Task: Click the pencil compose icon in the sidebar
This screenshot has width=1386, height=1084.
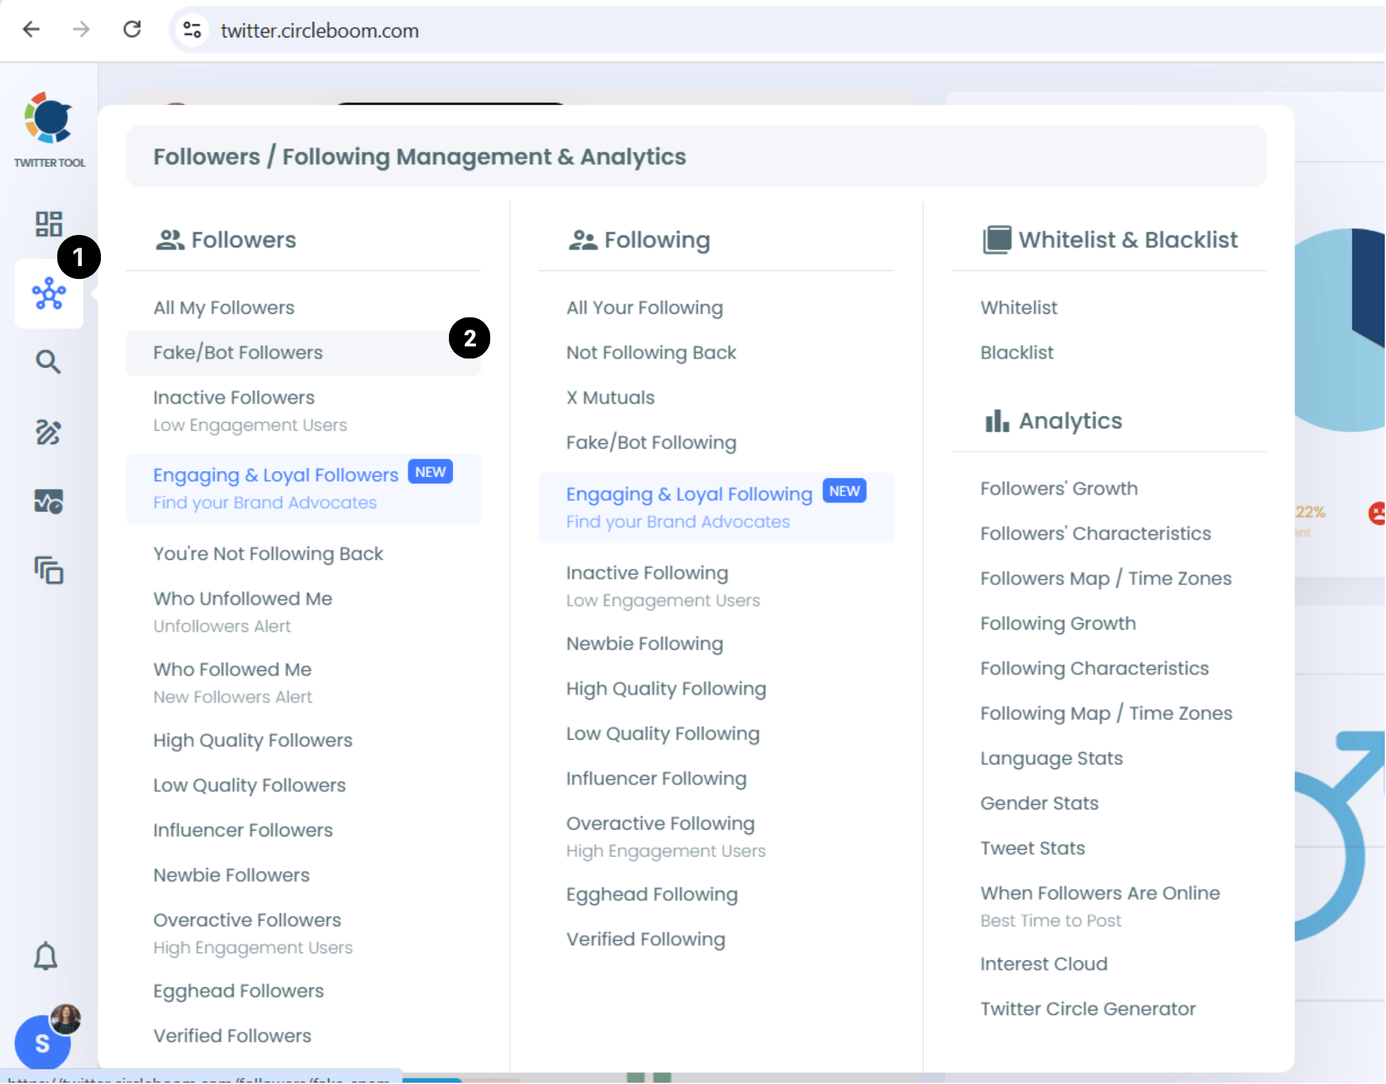Action: (x=48, y=432)
